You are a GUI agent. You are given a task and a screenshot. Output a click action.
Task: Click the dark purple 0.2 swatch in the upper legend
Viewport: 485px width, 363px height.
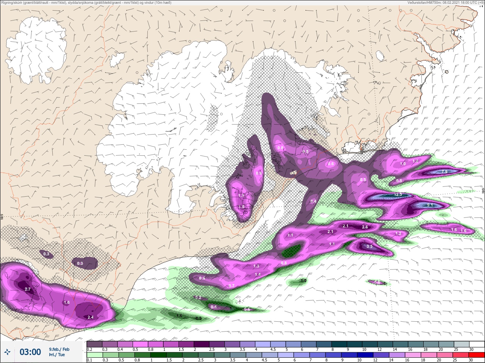tap(94, 344)
